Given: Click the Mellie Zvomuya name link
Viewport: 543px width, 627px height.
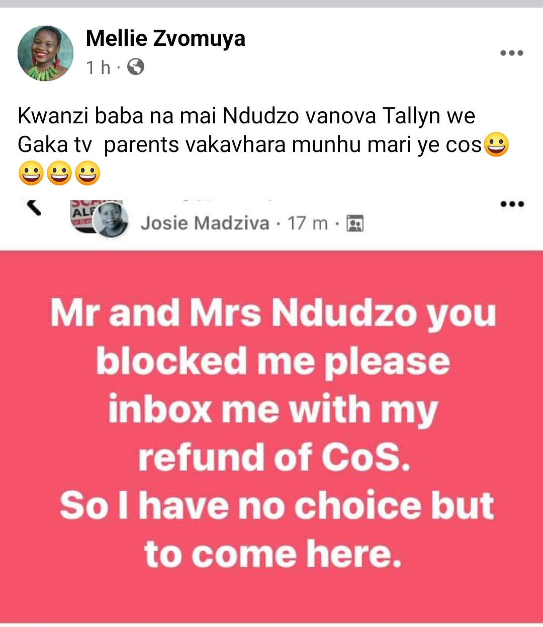Looking at the screenshot, I should (x=165, y=38).
